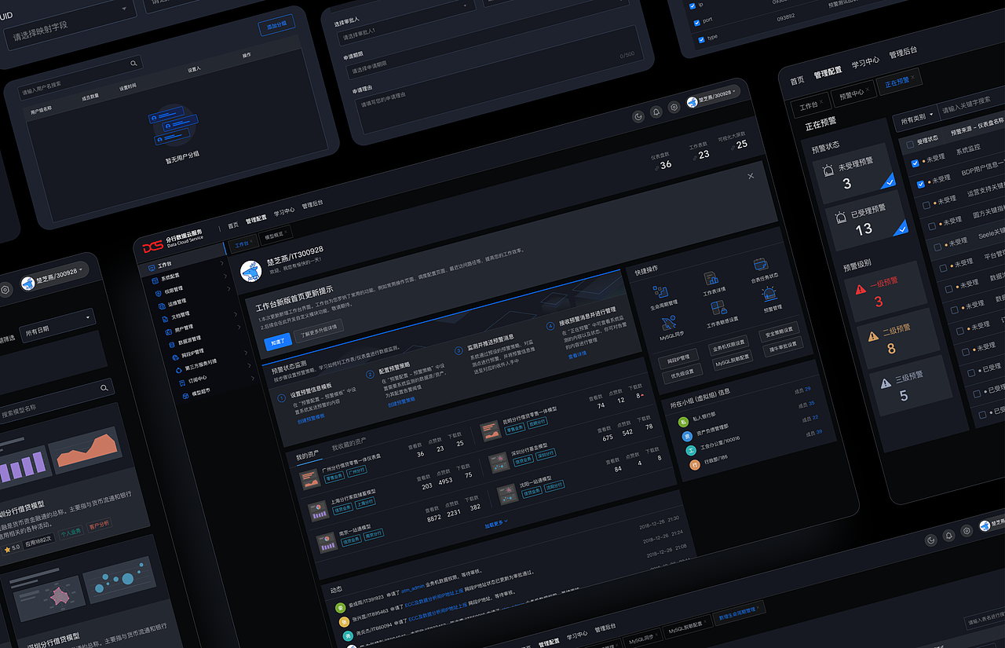Click the 订阅中心 icon in sidebar
Screen dimensions: 1005x648
[182, 382]
